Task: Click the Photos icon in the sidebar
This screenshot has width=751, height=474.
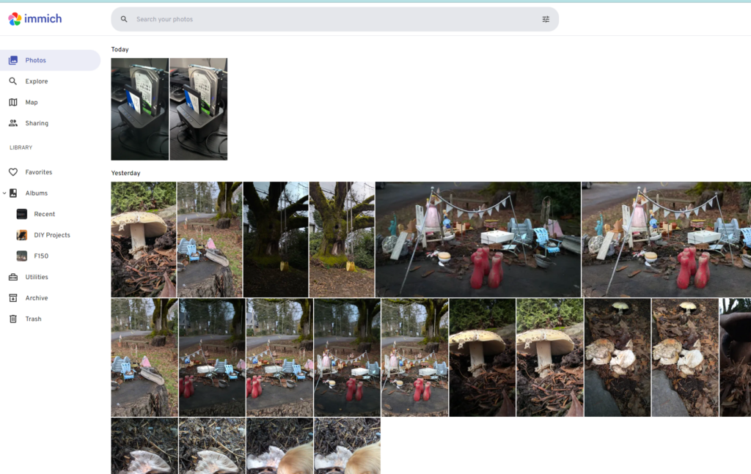Action: [x=13, y=60]
